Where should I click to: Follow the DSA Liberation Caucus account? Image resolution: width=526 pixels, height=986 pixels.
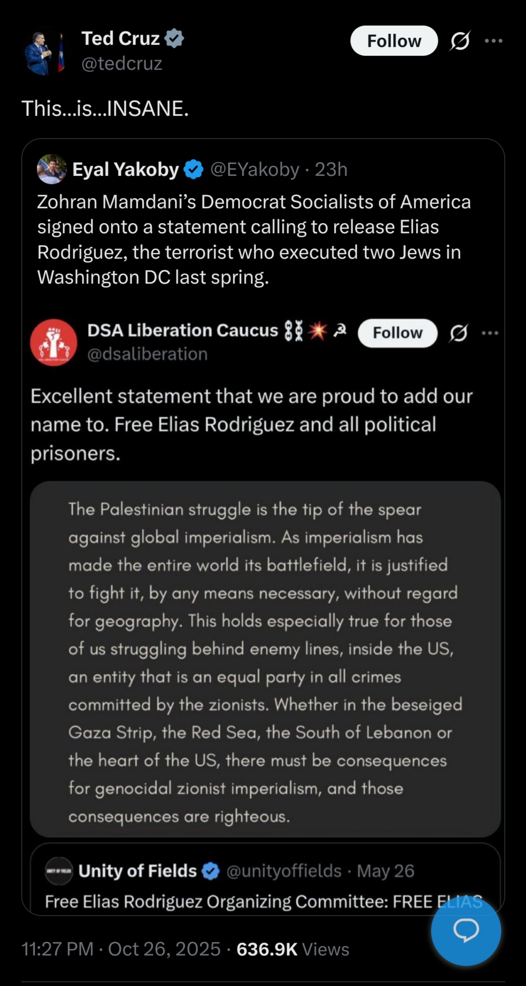coord(397,333)
